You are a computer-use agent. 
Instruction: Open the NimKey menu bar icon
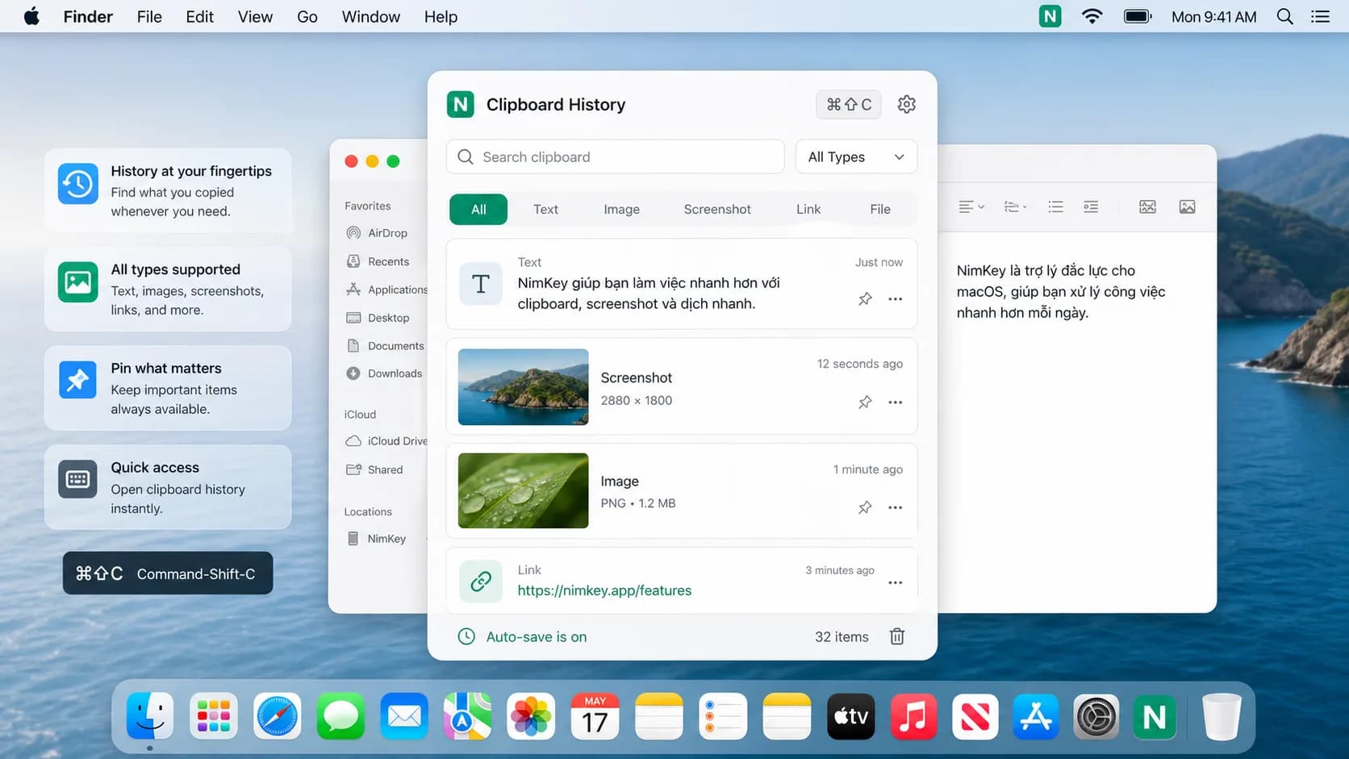click(1050, 16)
